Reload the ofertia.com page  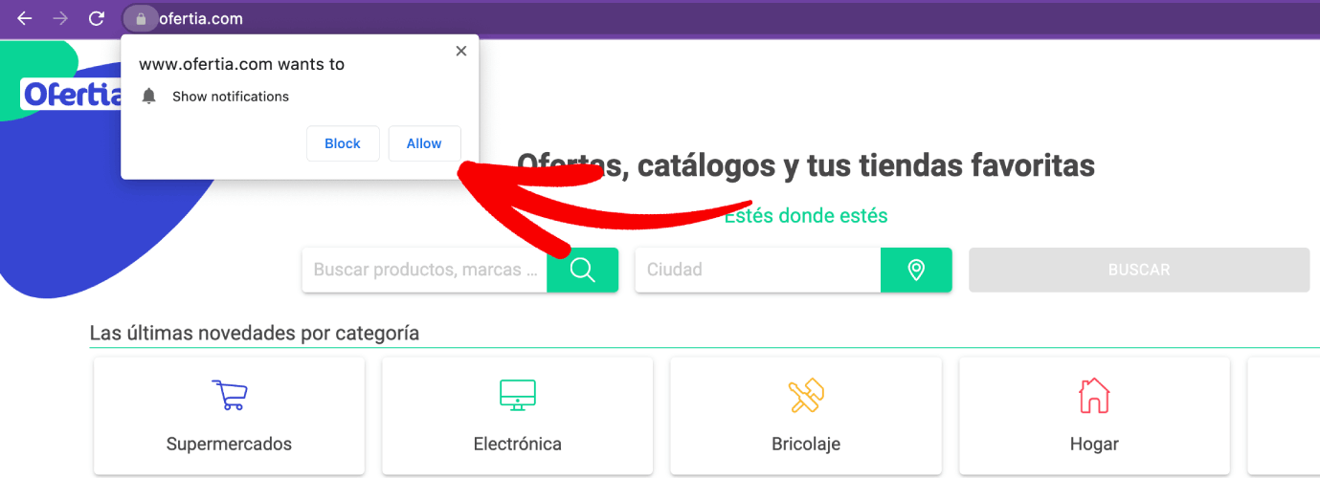pos(96,18)
